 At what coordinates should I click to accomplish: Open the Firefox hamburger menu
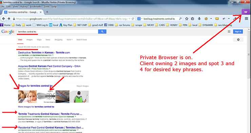[246, 19]
